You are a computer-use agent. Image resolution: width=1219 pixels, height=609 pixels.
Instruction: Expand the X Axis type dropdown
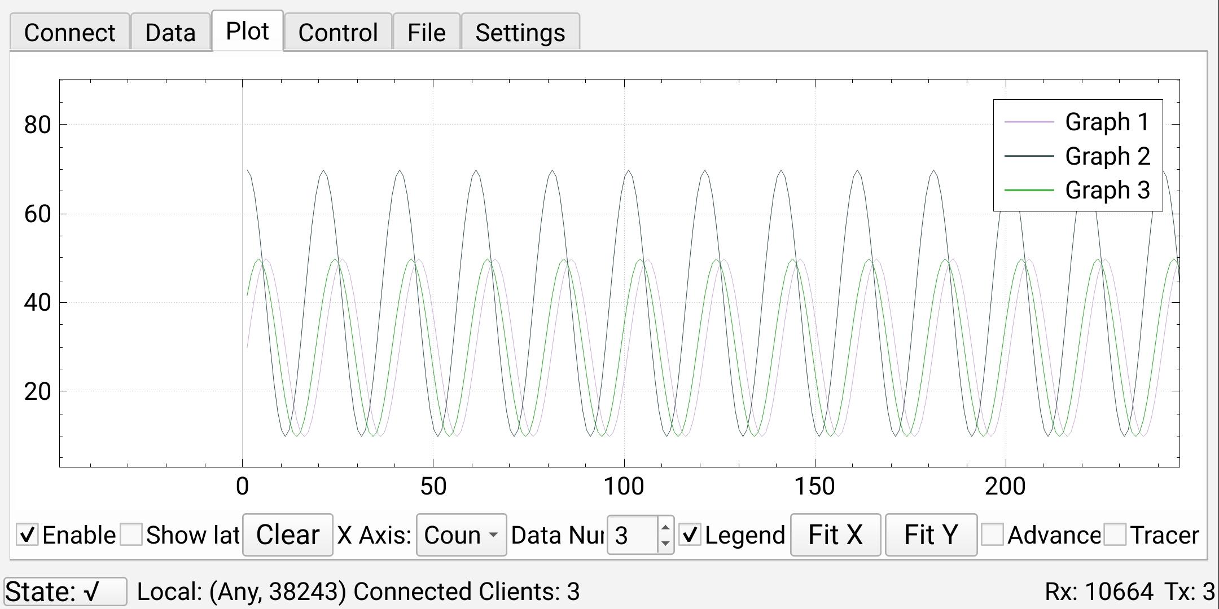pyautogui.click(x=461, y=535)
